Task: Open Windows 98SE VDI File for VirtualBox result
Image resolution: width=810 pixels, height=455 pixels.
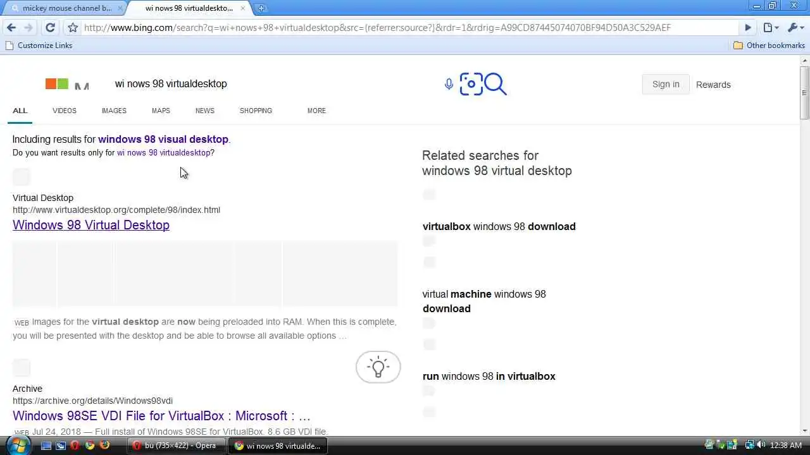Action: pyautogui.click(x=161, y=416)
